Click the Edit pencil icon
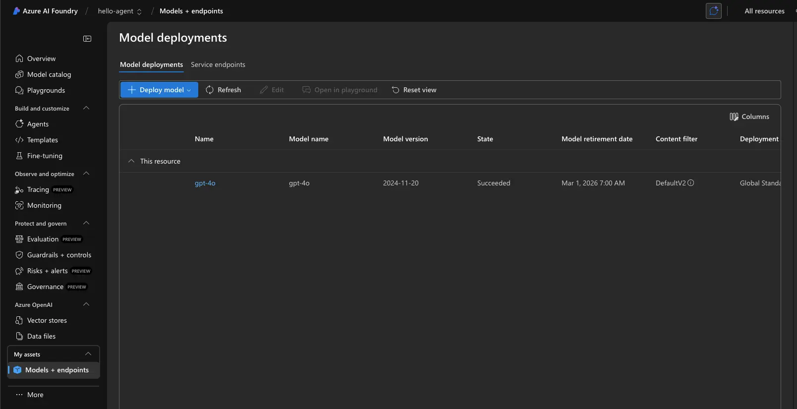This screenshot has width=797, height=409. (264, 90)
